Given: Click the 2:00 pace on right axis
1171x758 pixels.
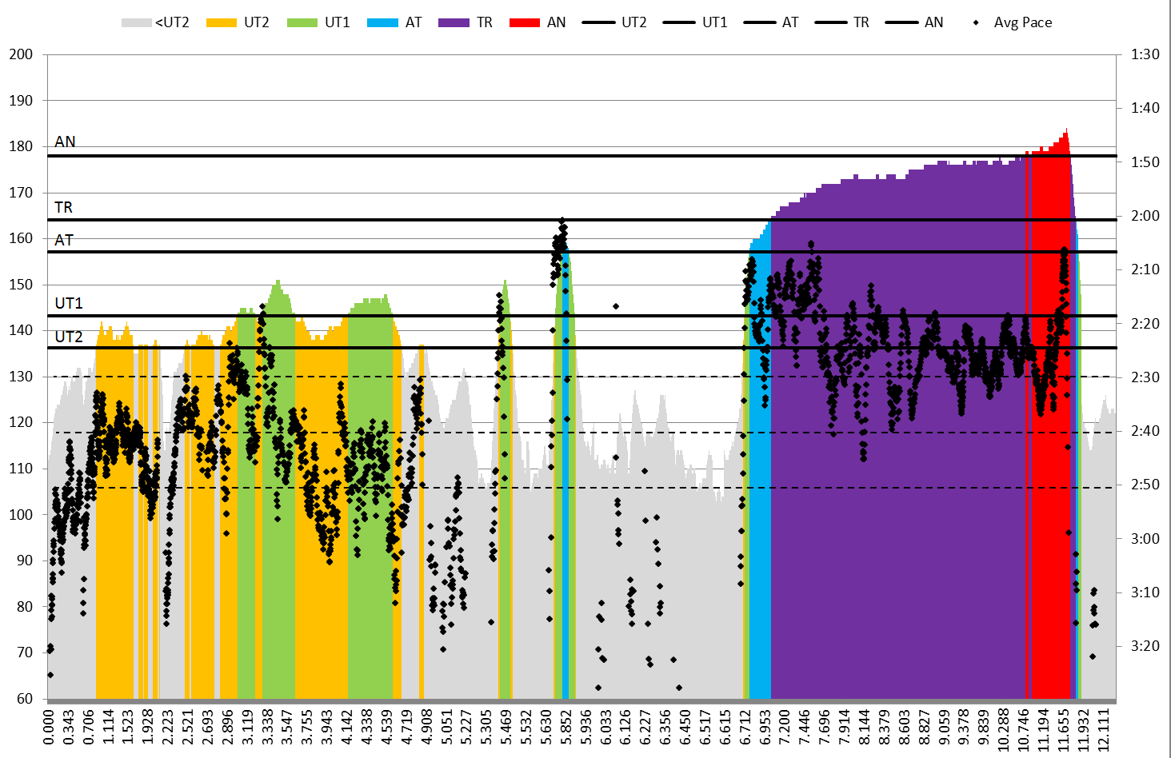Looking at the screenshot, I should coord(1145,216).
